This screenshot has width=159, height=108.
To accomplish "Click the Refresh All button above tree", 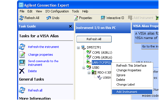I will [x=94, y=39].
